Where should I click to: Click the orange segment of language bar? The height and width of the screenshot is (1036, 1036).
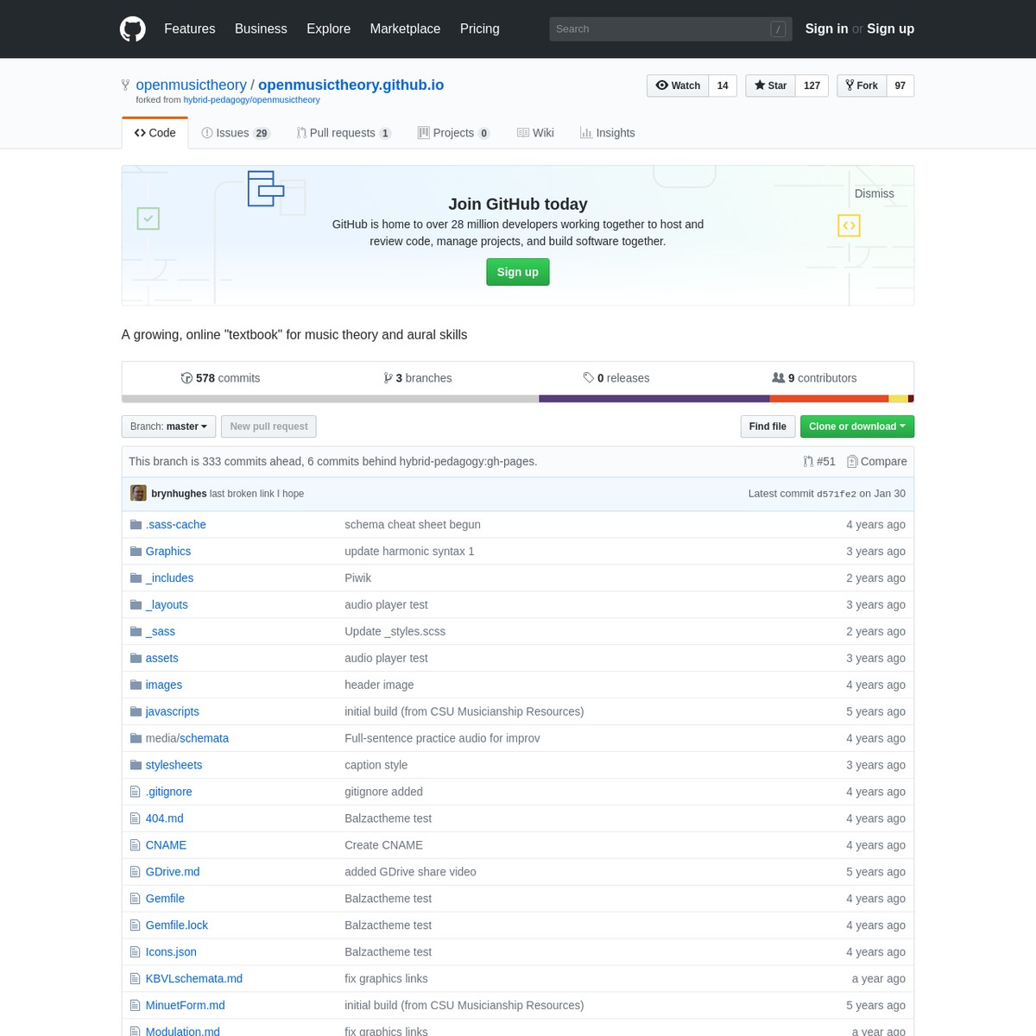[829, 399]
